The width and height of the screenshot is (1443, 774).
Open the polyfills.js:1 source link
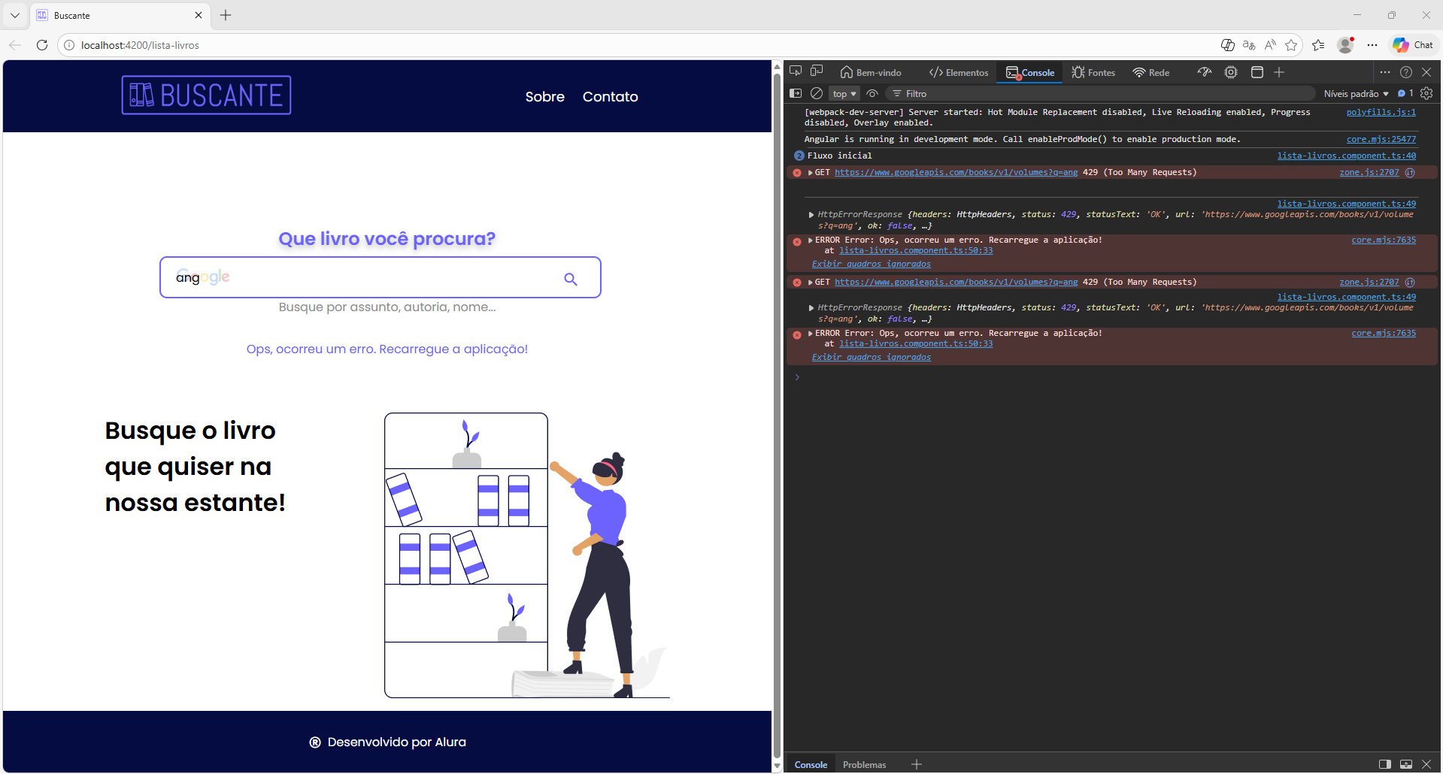pos(1381,112)
